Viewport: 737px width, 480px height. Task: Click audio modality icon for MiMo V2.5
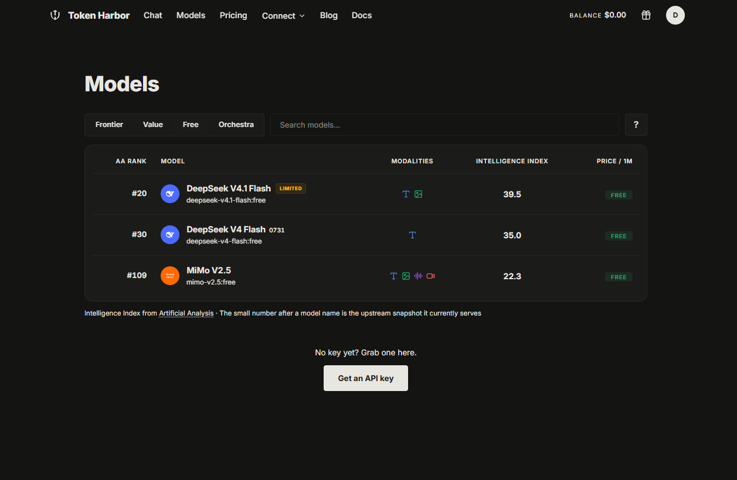tap(418, 276)
